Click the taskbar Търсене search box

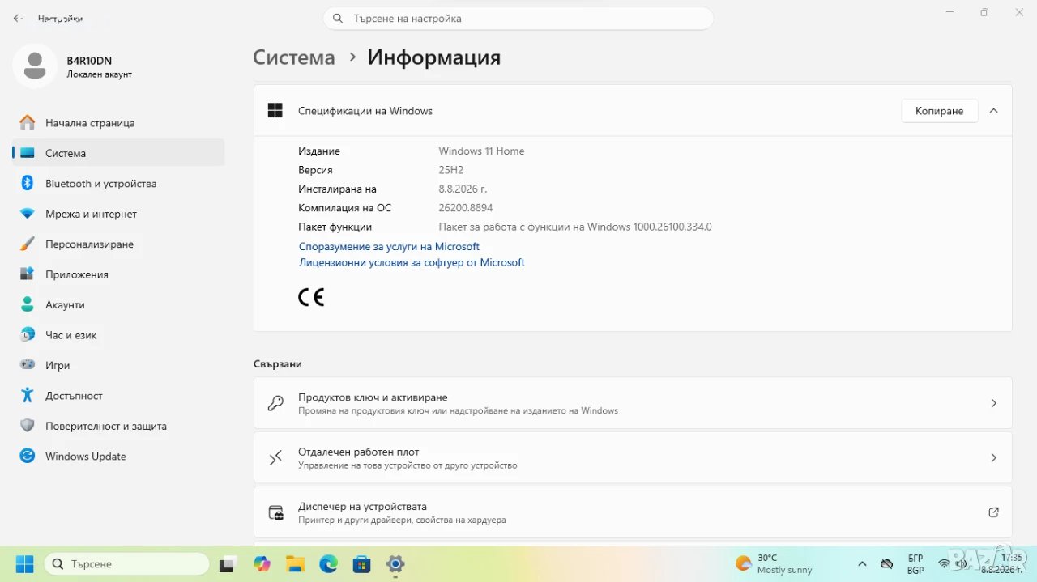coord(126,564)
